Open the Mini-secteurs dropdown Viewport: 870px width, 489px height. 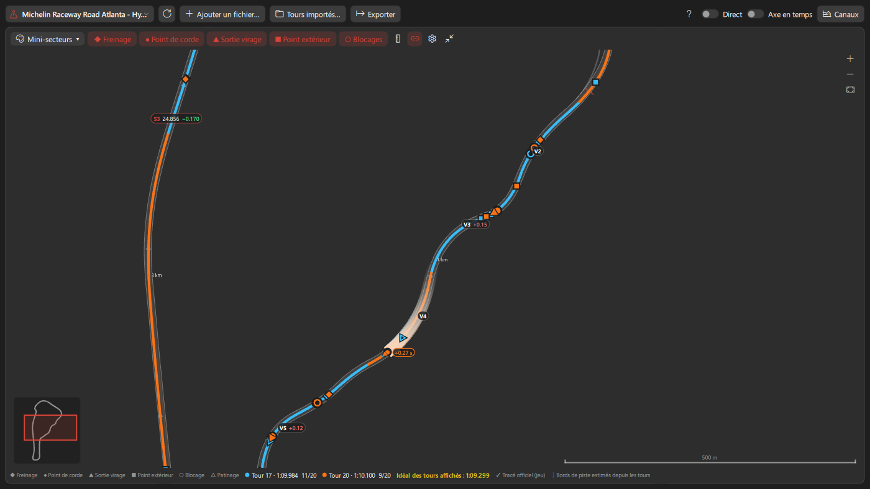coord(48,39)
